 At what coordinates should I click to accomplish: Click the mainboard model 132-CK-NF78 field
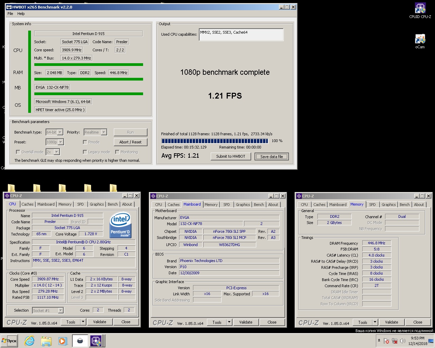click(x=211, y=224)
